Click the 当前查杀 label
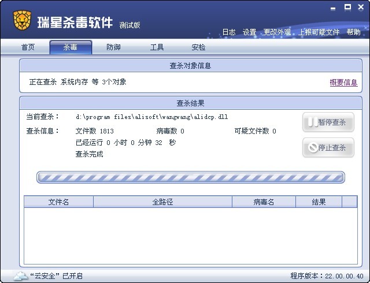Image resolution: width=370 pixels, height=283 pixels. pos(42,117)
